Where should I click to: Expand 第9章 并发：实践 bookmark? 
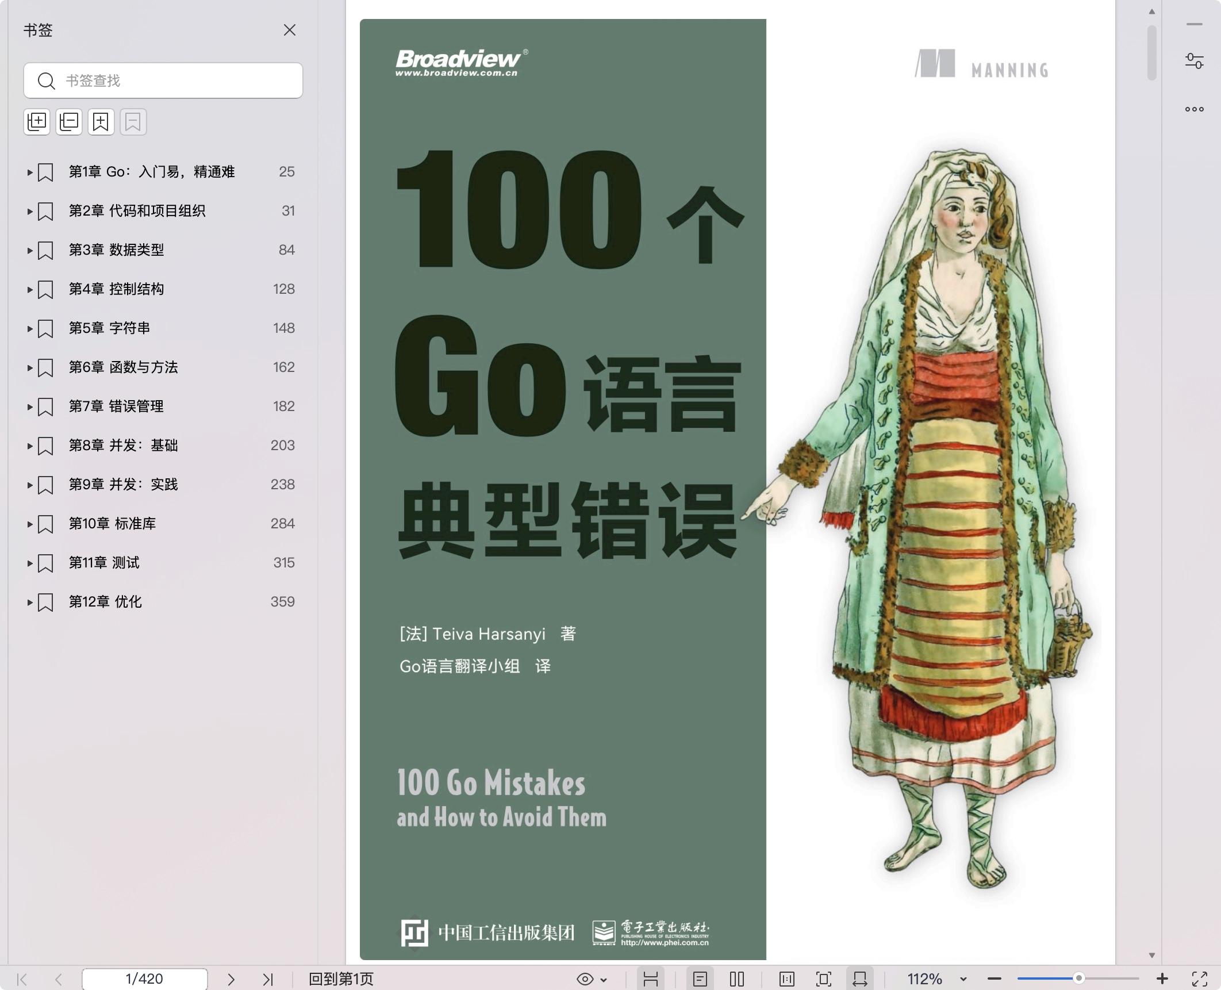(29, 485)
